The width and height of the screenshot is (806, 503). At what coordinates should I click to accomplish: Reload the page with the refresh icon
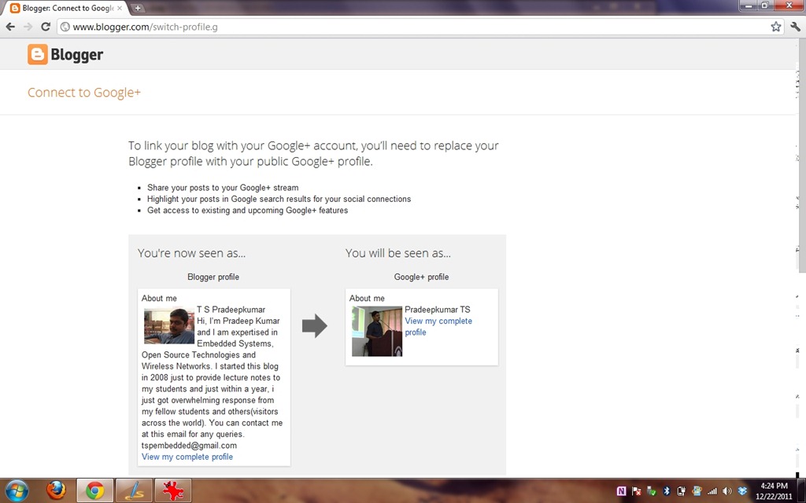46,27
